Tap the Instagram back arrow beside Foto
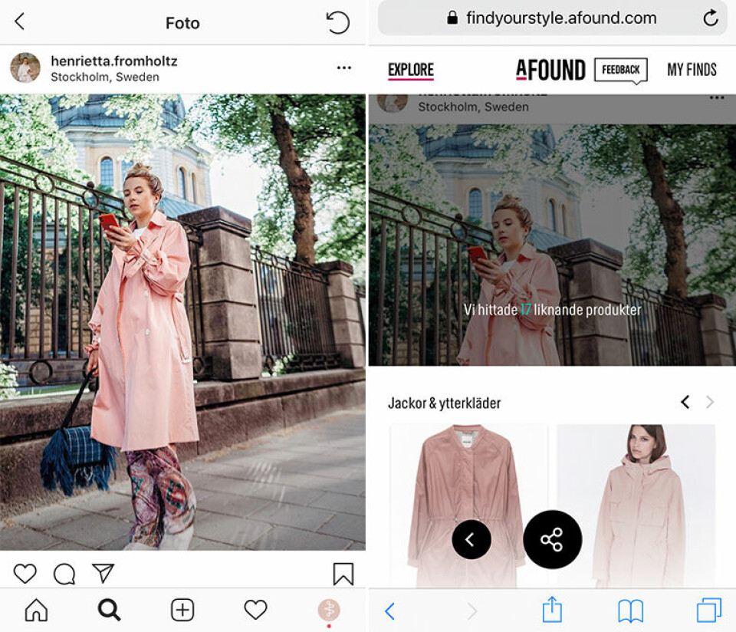This screenshot has width=736, height=632. pyautogui.click(x=20, y=21)
